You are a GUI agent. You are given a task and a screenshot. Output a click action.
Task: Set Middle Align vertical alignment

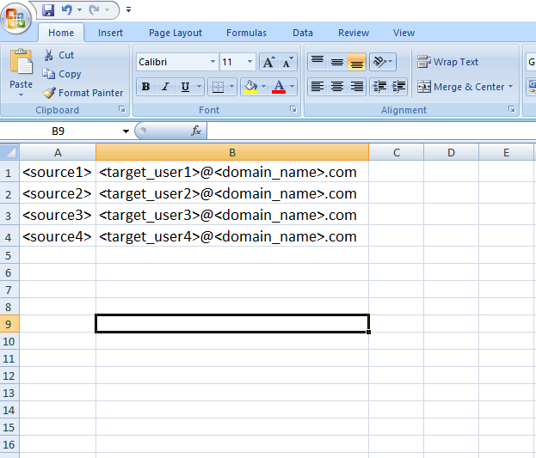click(x=337, y=62)
